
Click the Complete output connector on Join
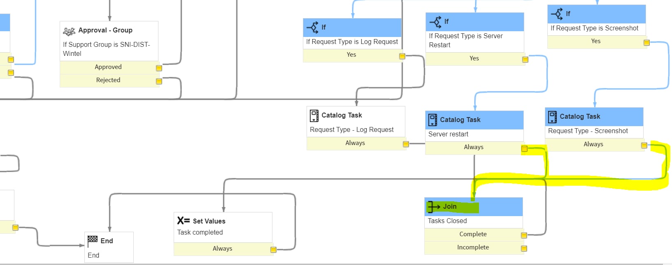pos(524,235)
